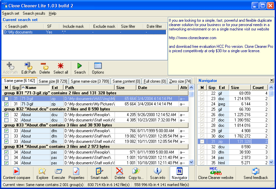The width and height of the screenshot is (276, 189).
Task: Click the Navigator list scroll down arrow
Action: point(271,162)
